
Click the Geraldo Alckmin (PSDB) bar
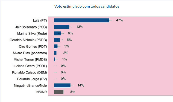pyautogui.click(x=57, y=40)
